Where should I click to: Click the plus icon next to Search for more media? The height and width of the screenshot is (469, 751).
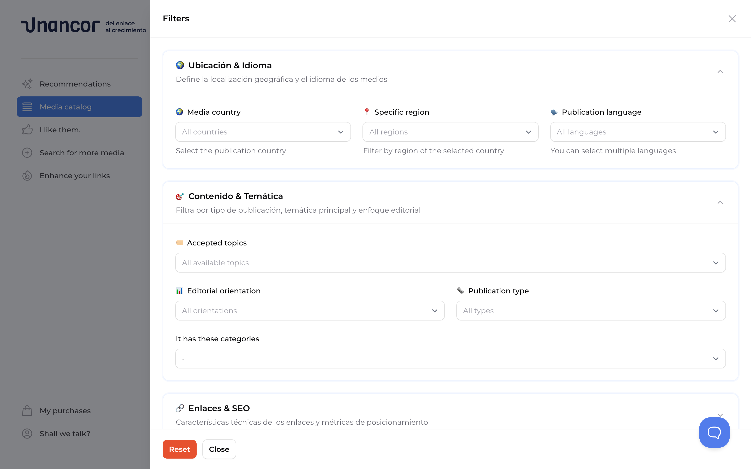[x=27, y=153]
